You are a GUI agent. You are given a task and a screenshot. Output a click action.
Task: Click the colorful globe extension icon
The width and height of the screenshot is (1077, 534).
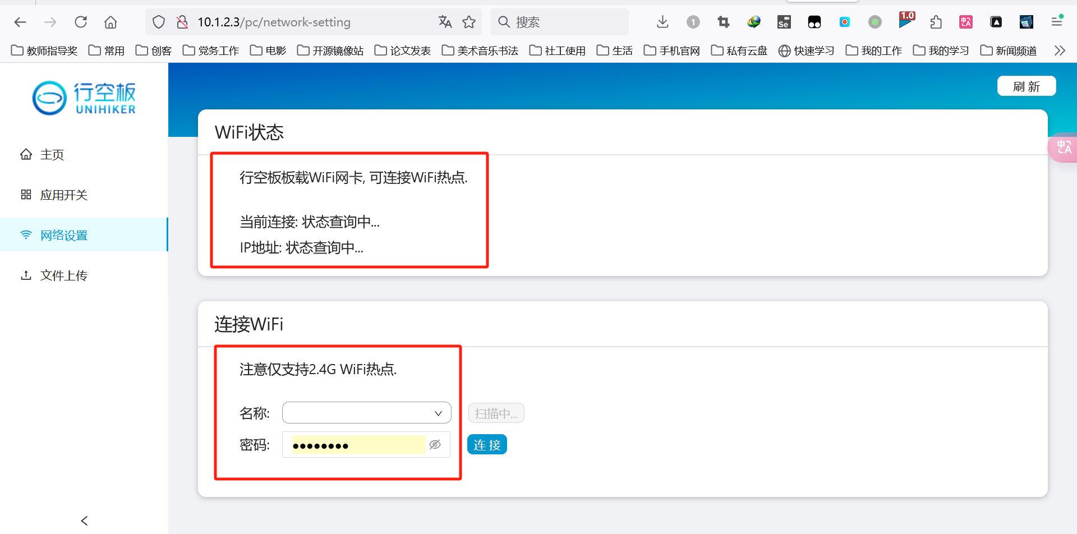(x=754, y=22)
